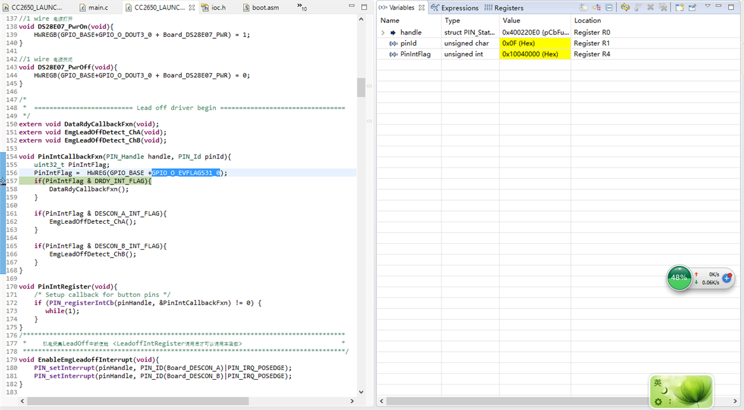The height and width of the screenshot is (410, 744).
Task: Refresh the Variables view
Action: (x=625, y=7)
